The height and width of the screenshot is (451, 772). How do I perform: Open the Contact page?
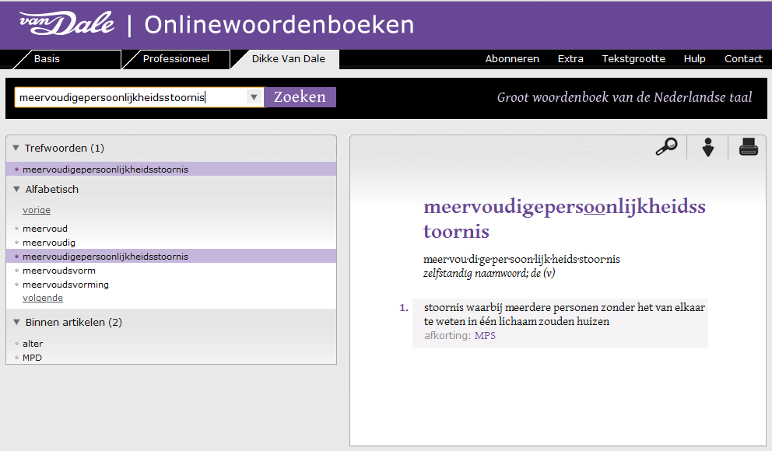[x=743, y=58]
